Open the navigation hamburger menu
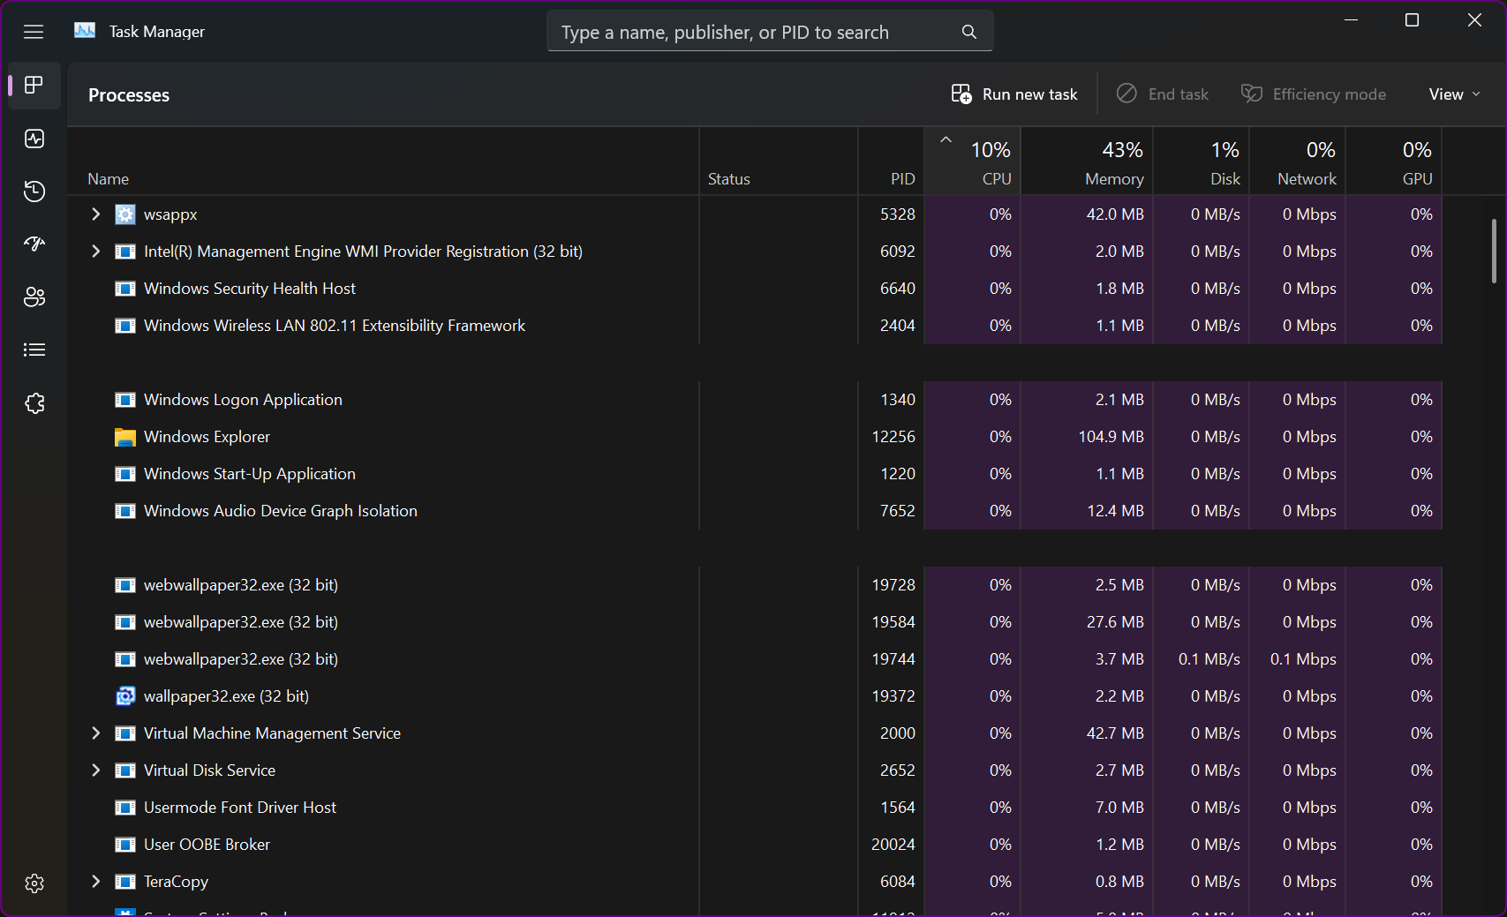This screenshot has height=917, width=1507. pos(34,31)
